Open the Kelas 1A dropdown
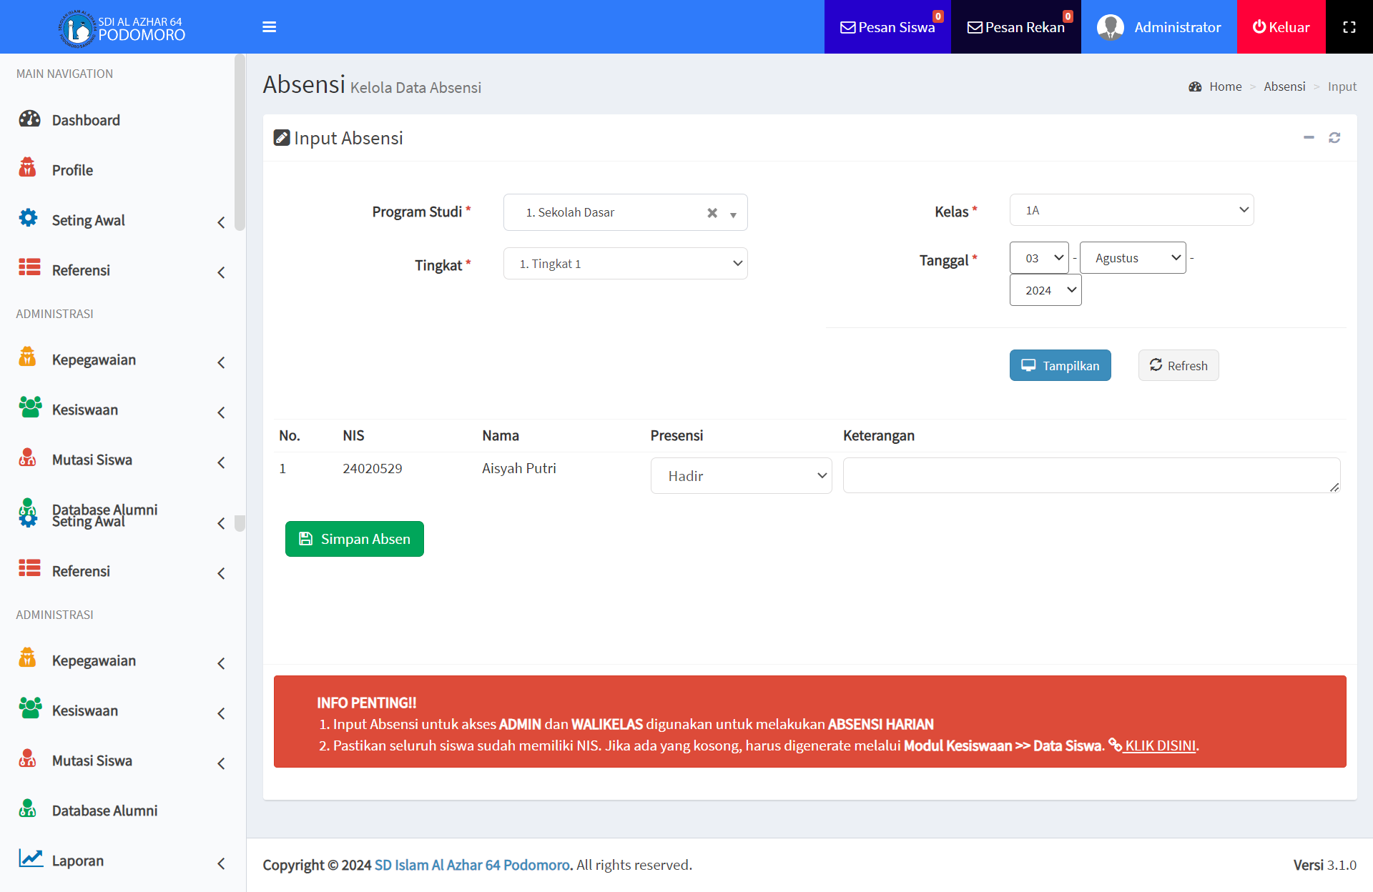Image resolution: width=1373 pixels, height=892 pixels. tap(1131, 210)
